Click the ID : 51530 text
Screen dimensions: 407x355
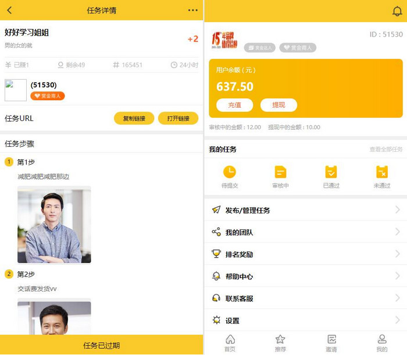coord(386,34)
